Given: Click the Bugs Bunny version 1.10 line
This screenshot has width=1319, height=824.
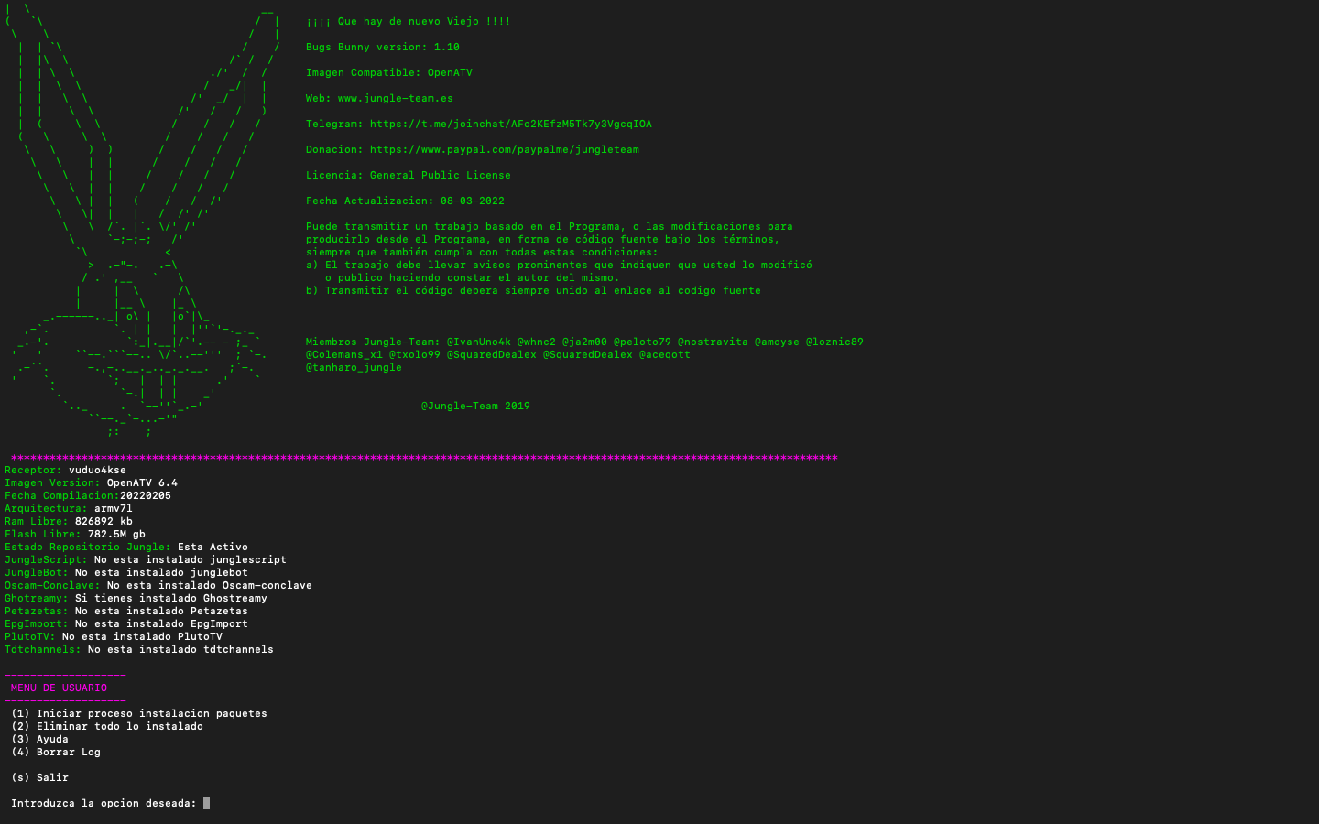Looking at the screenshot, I should point(382,47).
